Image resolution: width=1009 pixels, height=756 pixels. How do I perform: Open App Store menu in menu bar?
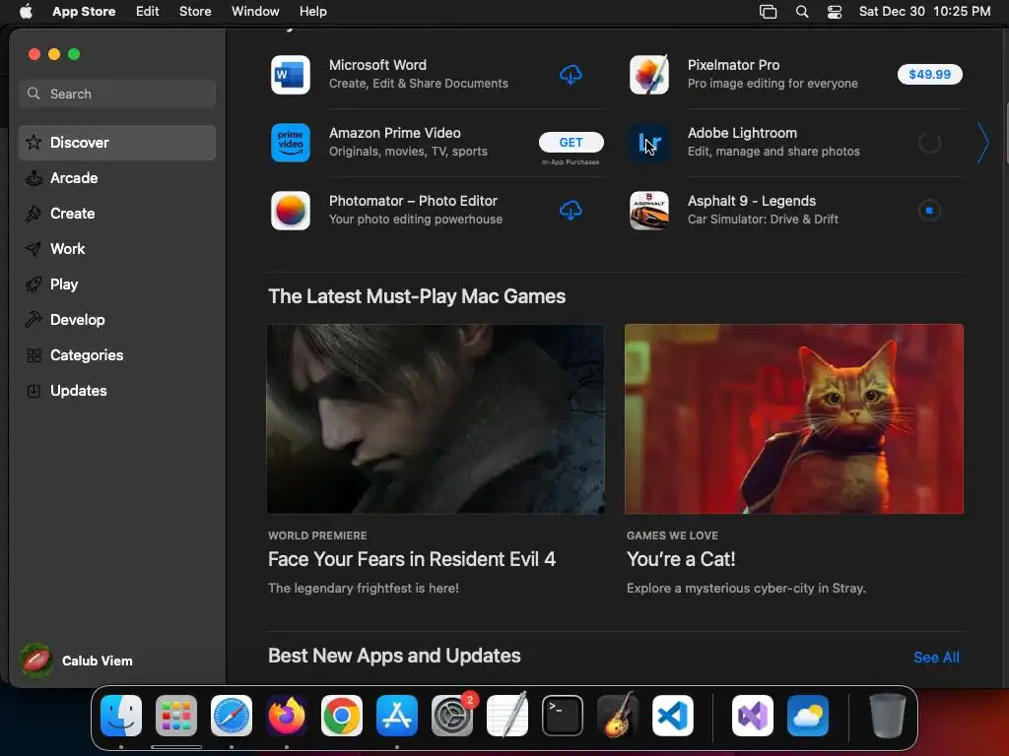(x=84, y=12)
